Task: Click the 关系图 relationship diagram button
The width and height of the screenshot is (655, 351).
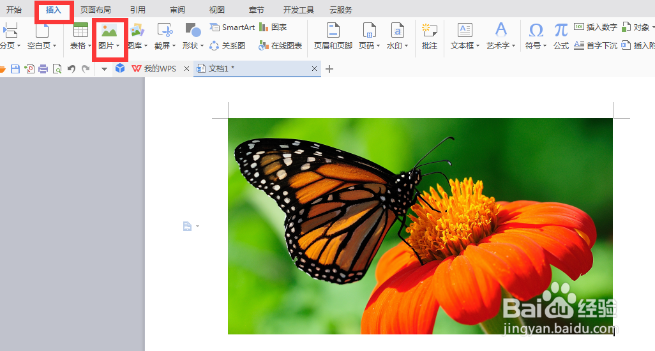Action: tap(227, 45)
